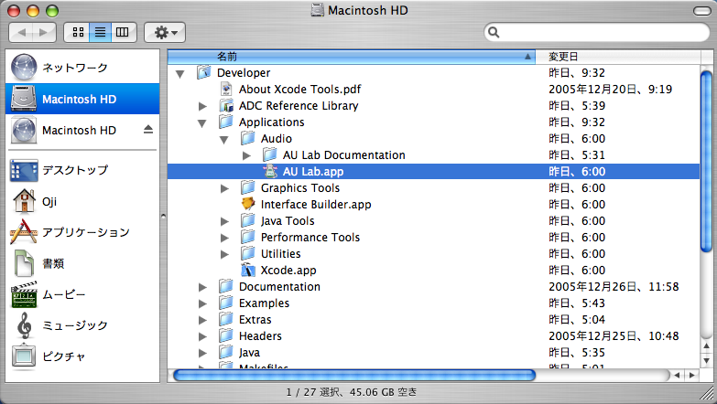Expand the Performance Tools folder
Image resolution: width=717 pixels, height=404 pixels.
[x=224, y=238]
